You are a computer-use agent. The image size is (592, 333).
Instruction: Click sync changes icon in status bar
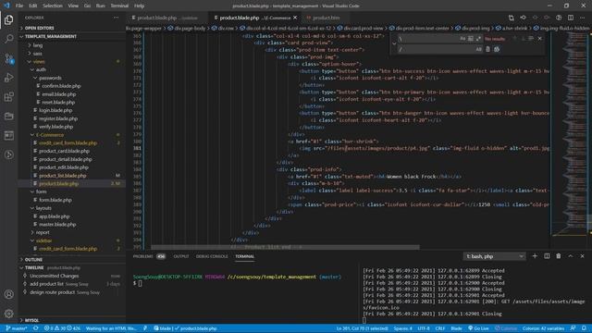36,328
